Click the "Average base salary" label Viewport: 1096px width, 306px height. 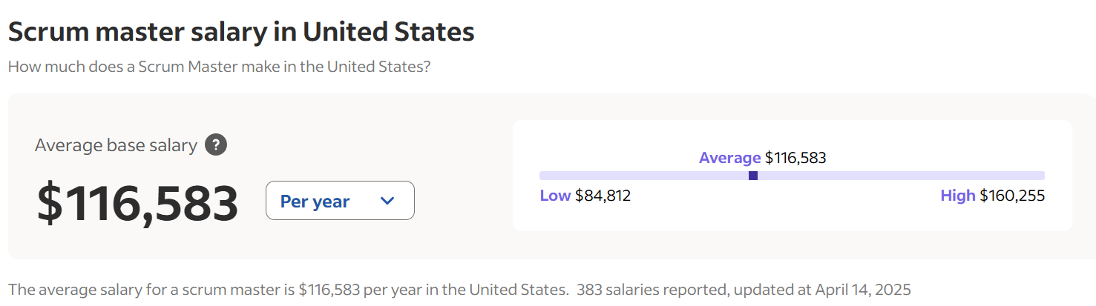click(116, 145)
